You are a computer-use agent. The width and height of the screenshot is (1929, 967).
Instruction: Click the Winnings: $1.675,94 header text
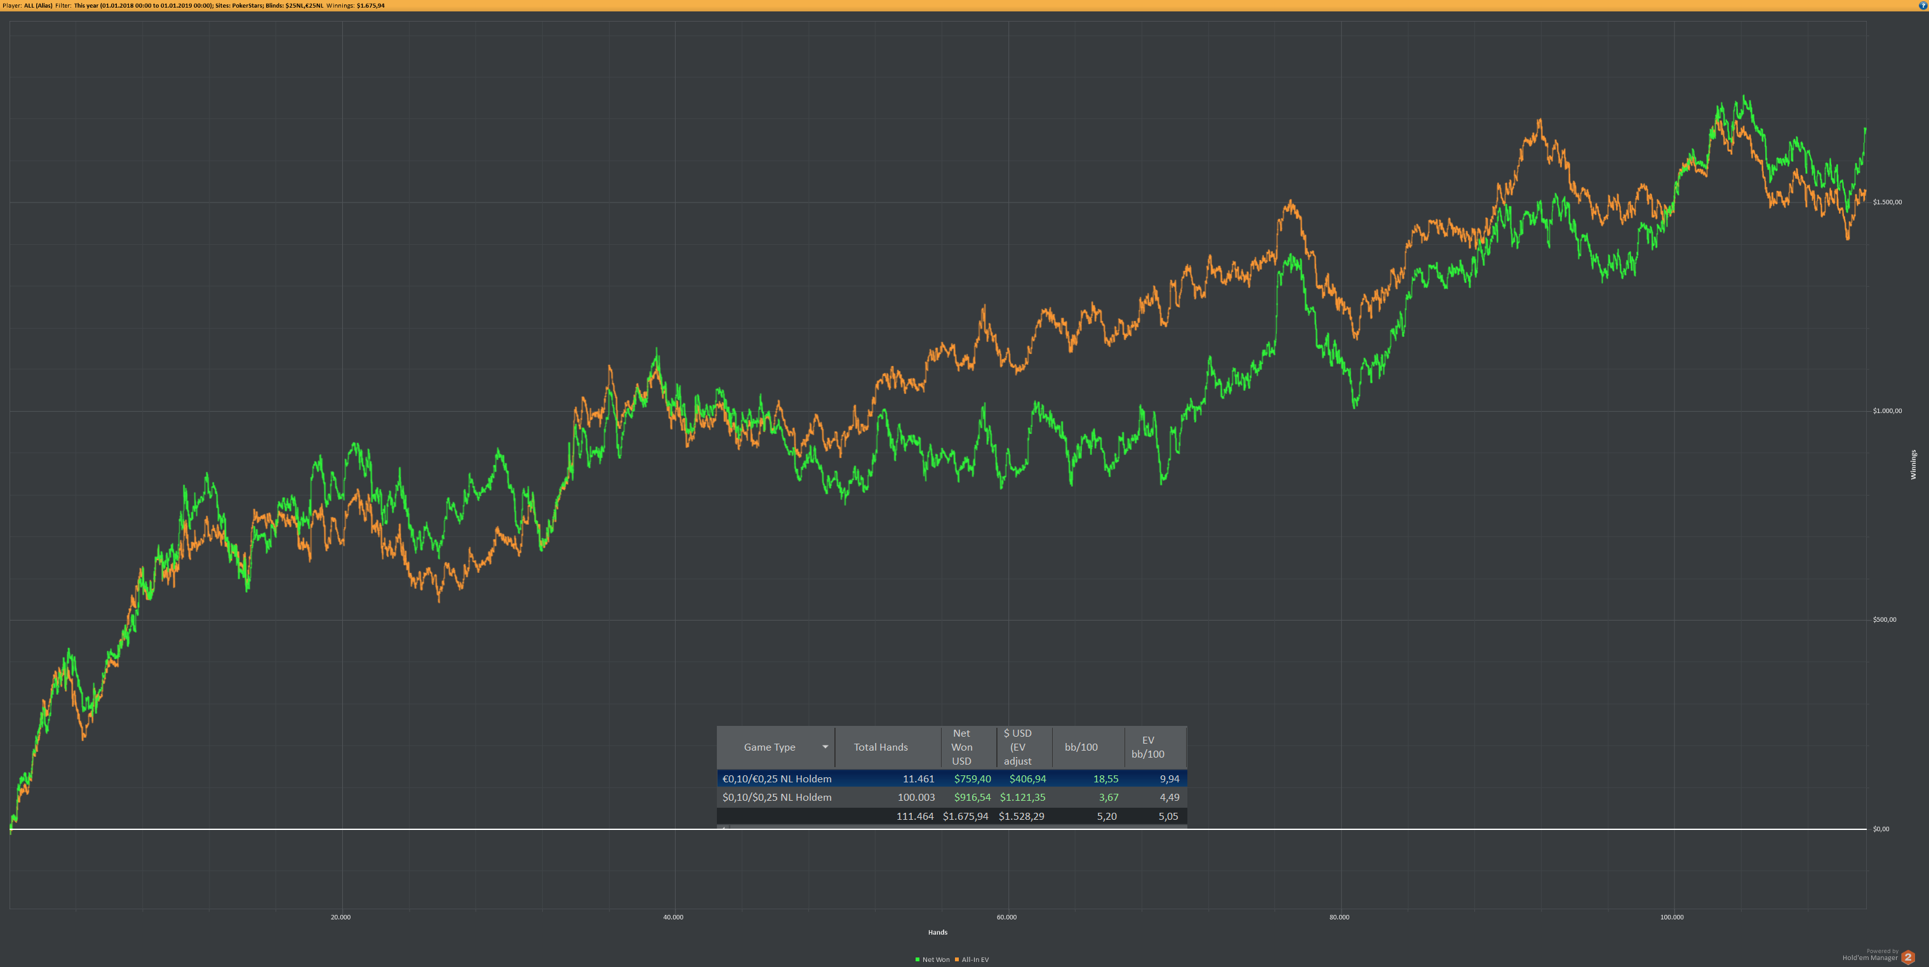coord(356,5)
